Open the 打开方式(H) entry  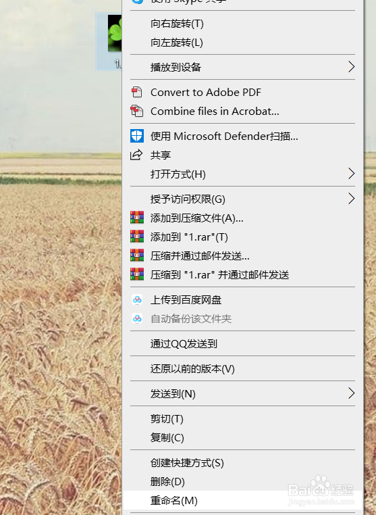(x=243, y=174)
